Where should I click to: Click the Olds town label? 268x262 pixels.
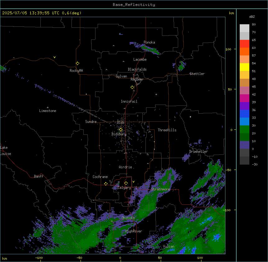[121, 123]
